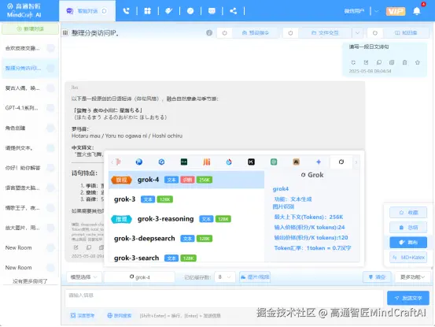Click the MD+Katex button
This screenshot has height=327, width=435.
408,257
